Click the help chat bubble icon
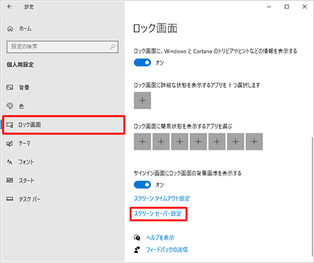314x263 pixels. pyautogui.click(x=137, y=238)
